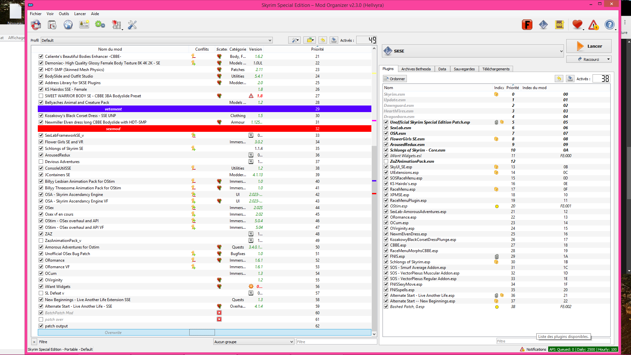Sort mods by the Catégorie column header
The height and width of the screenshot is (355, 631).
(x=238, y=49)
